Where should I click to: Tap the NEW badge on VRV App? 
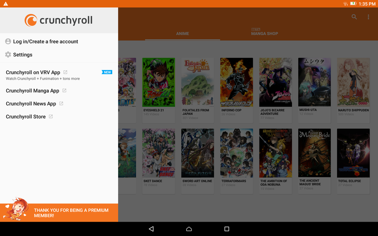click(x=107, y=72)
